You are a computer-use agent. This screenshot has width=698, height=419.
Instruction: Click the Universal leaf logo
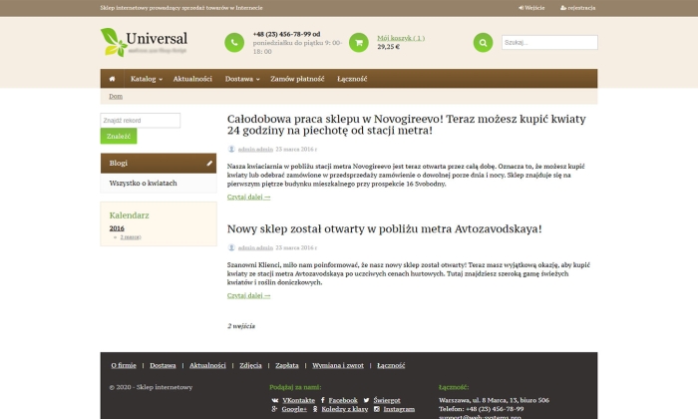pos(144,42)
